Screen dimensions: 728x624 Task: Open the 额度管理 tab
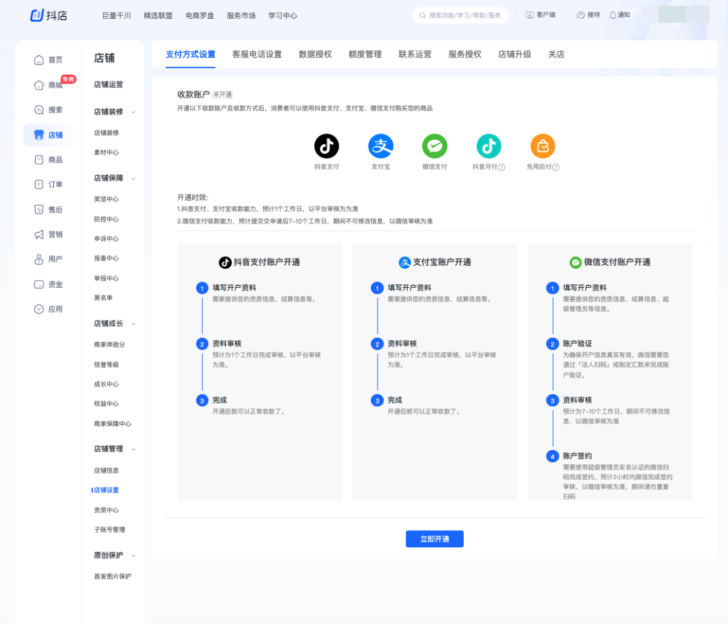point(365,53)
